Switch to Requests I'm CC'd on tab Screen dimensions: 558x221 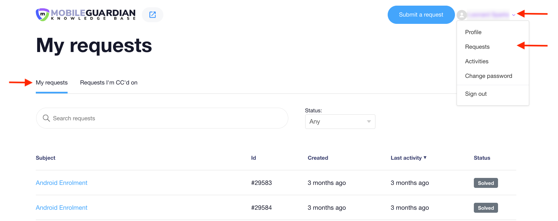109,83
